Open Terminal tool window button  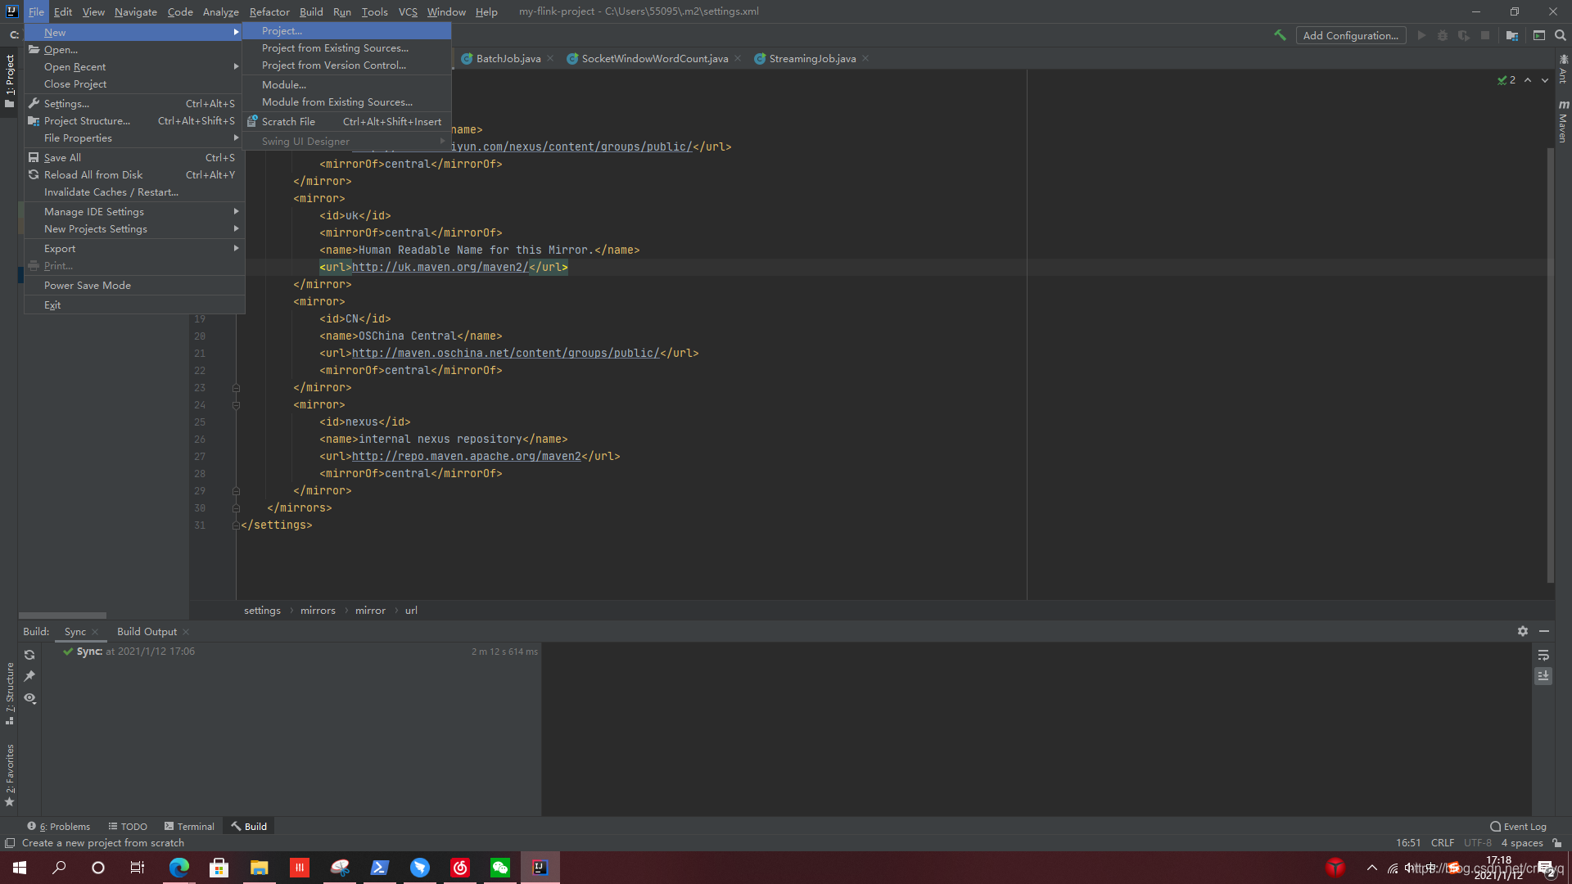189,827
